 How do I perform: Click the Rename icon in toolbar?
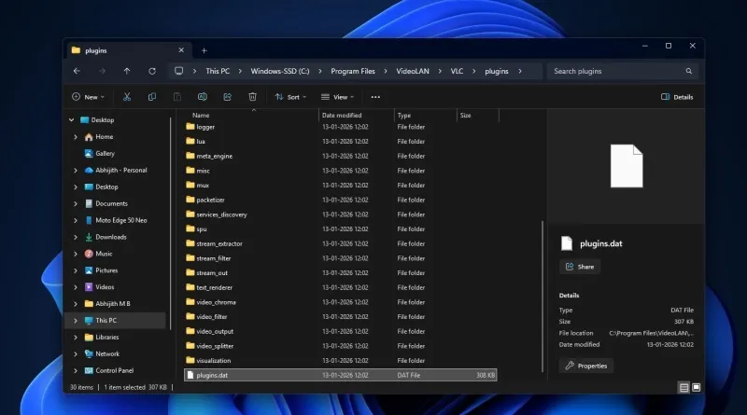(202, 97)
